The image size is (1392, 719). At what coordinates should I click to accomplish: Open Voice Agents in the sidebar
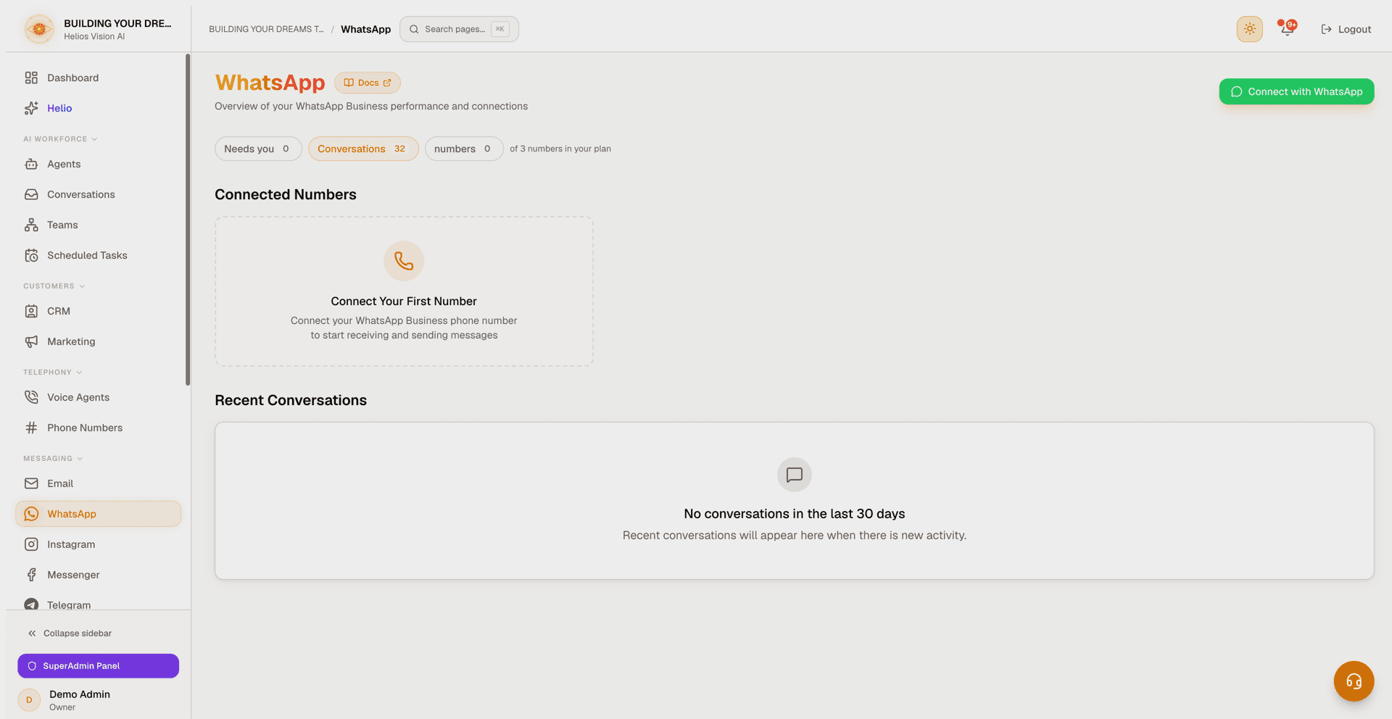[x=98, y=397]
